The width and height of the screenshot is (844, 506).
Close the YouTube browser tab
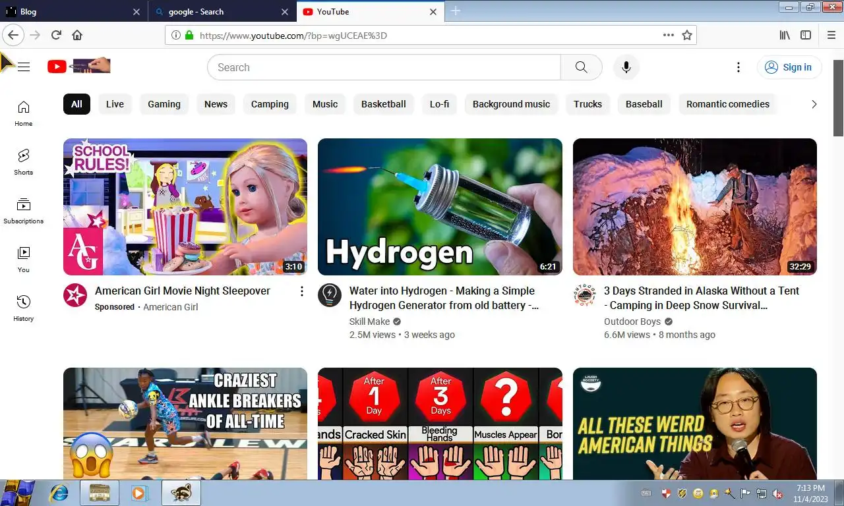point(433,12)
